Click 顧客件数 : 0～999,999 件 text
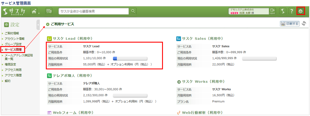310x116 pixels. pyautogui.click(x=229, y=52)
